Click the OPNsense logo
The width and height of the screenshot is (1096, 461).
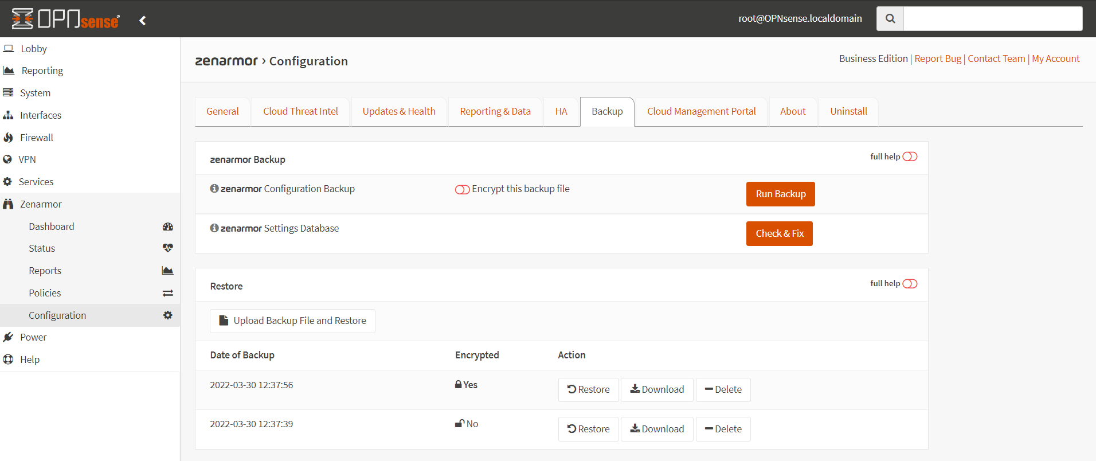point(66,19)
